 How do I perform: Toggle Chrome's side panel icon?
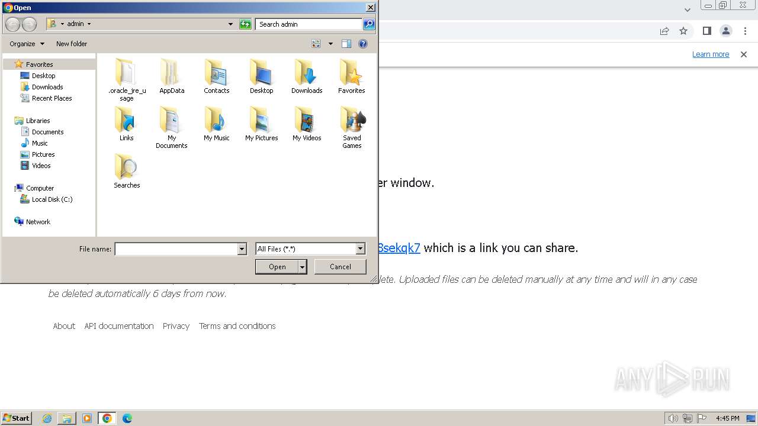point(706,31)
